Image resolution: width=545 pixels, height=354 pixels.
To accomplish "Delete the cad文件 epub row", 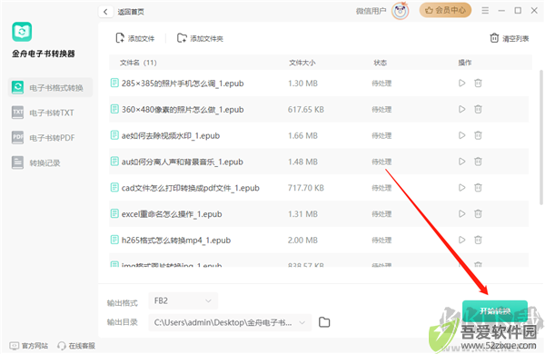I will point(479,188).
